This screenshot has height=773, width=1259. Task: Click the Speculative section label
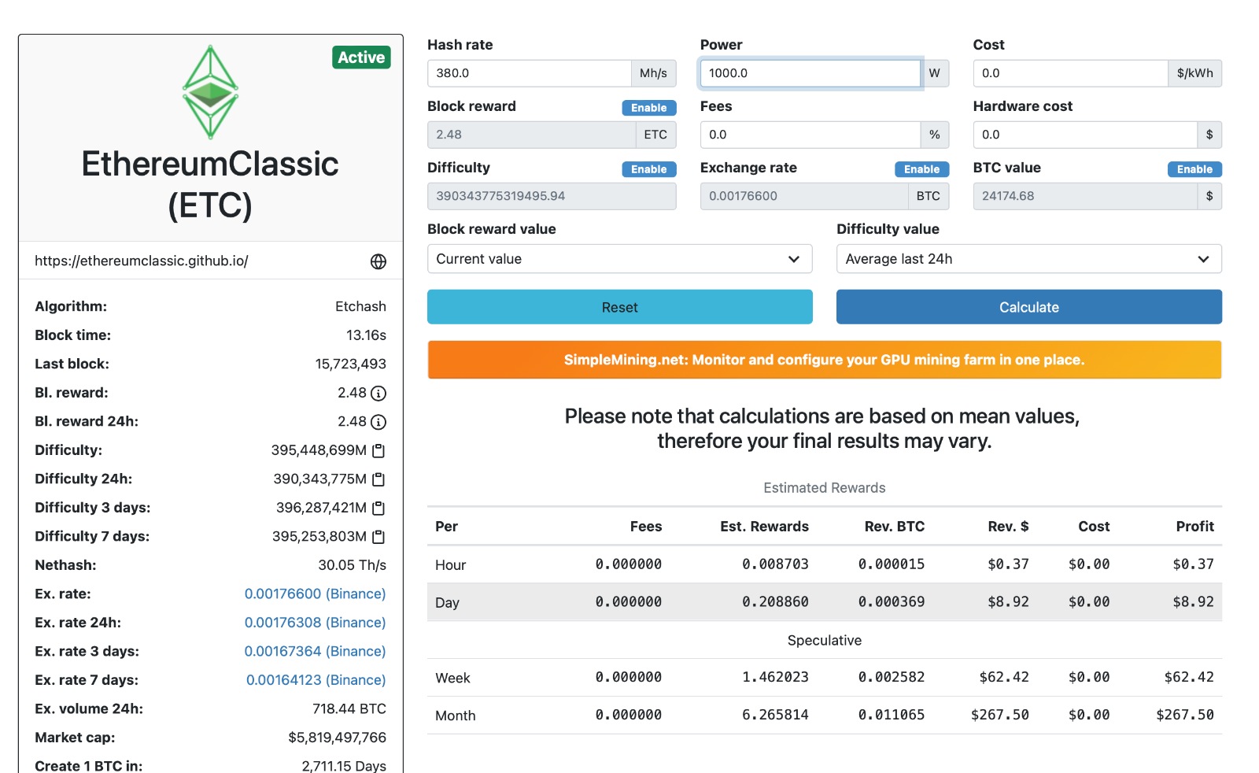[825, 641]
